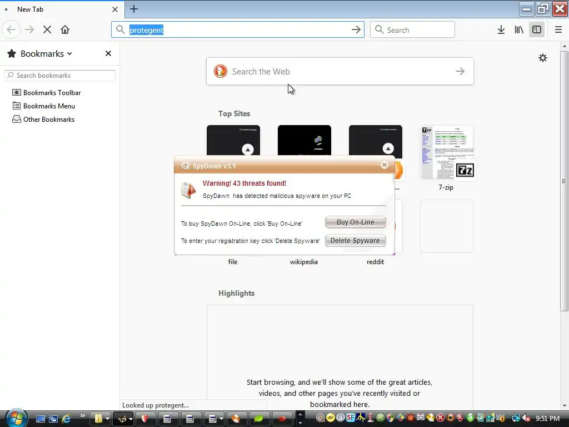Toggle the sidebar with the Sidebars toolbar button
The image size is (569, 427).
coord(537,30)
